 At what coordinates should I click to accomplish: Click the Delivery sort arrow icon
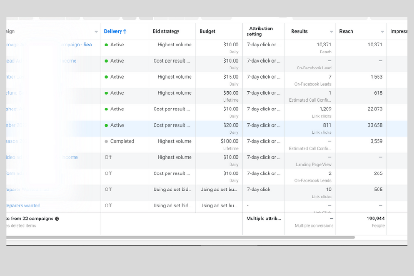click(125, 32)
